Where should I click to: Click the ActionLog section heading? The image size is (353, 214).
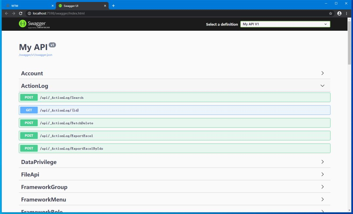(x=35, y=86)
